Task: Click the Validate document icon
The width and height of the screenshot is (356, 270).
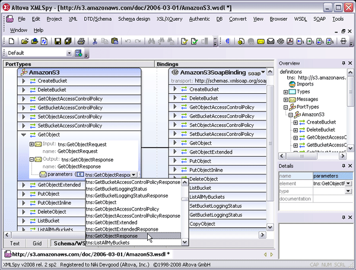Action: pos(195,42)
